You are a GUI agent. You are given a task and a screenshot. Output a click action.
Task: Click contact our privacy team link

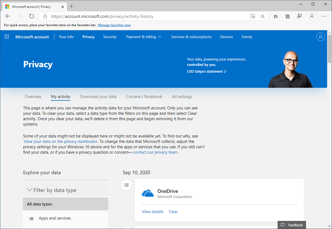click(x=155, y=152)
